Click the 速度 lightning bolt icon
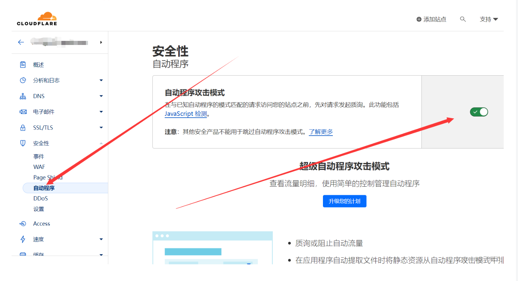This screenshot has height=281, width=518. click(x=23, y=239)
